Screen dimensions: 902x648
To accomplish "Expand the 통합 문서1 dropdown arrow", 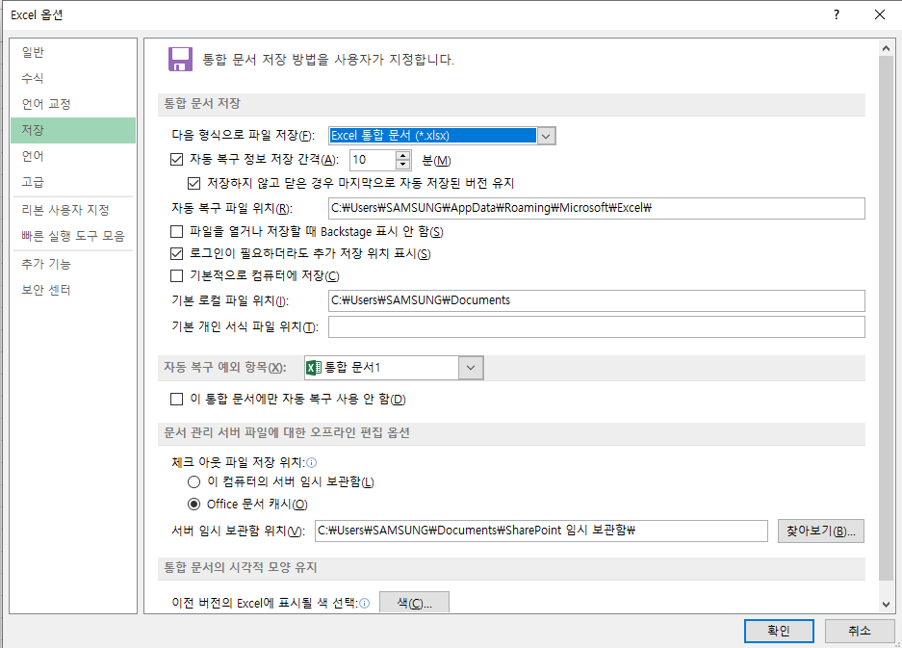I will [x=471, y=368].
